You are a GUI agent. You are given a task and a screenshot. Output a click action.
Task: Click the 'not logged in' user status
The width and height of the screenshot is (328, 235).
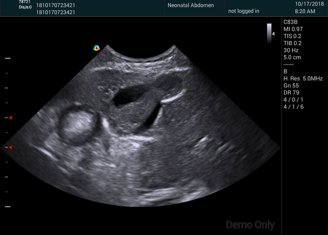tap(244, 11)
